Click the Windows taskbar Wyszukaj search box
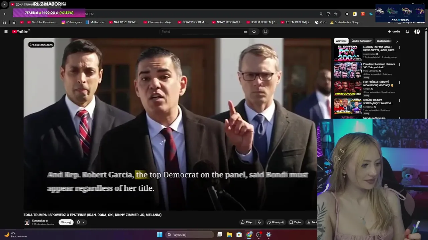 190,235
